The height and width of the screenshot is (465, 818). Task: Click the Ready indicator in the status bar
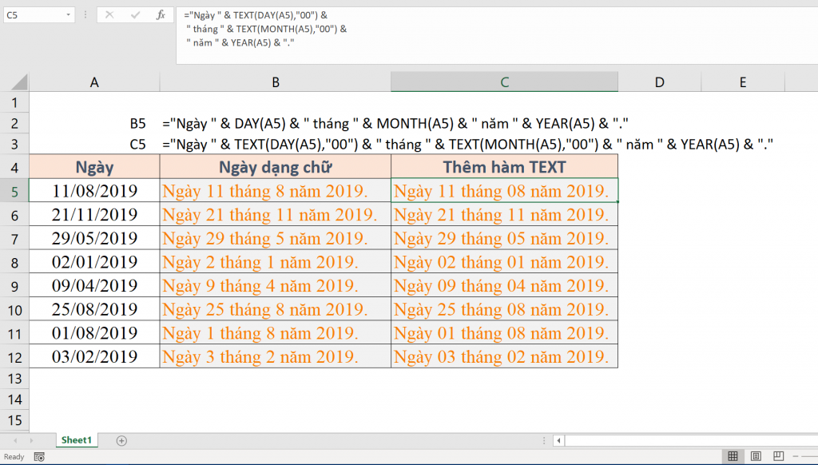pos(14,457)
